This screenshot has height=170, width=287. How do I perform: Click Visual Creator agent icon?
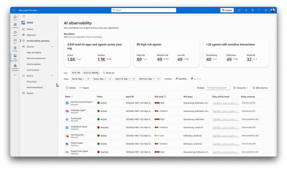[67, 144]
